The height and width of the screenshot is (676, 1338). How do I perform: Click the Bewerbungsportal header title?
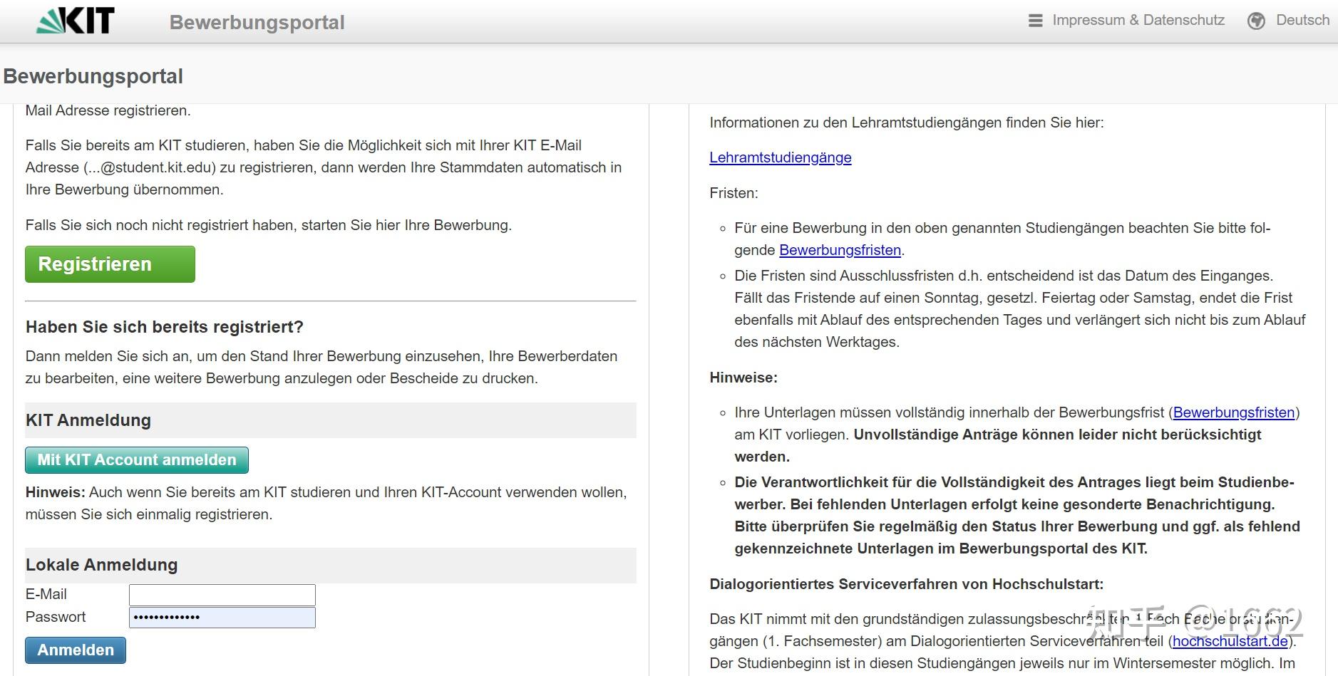pos(257,22)
